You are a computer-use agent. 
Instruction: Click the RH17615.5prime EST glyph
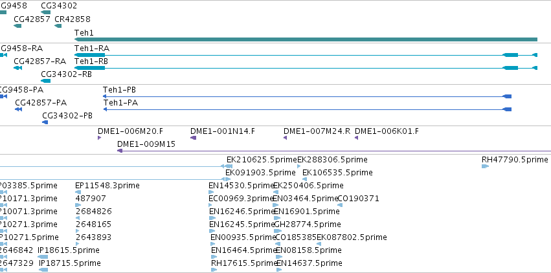coord(214,270)
